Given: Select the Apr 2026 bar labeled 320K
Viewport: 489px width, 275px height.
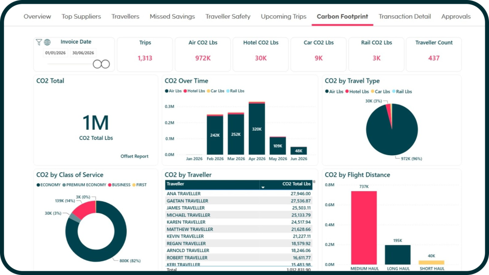Looking at the screenshot, I should coord(256,129).
